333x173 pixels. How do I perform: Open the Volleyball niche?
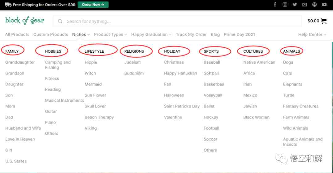click(x=213, y=95)
